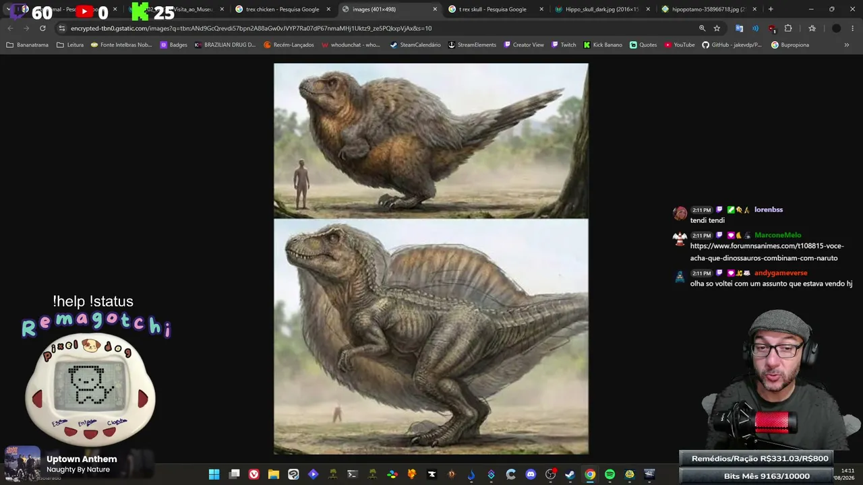
Task: Open the Chrome three-dot menu
Action: pos(854,28)
